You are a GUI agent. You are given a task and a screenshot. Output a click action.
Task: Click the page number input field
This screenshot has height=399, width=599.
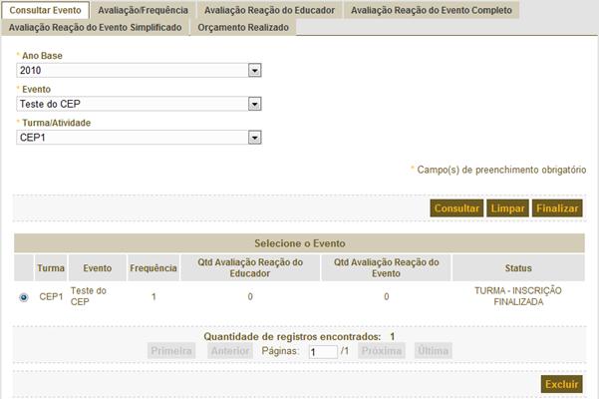click(x=323, y=351)
